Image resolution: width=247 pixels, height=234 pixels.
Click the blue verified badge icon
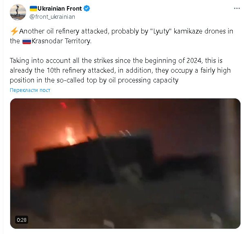point(87,8)
